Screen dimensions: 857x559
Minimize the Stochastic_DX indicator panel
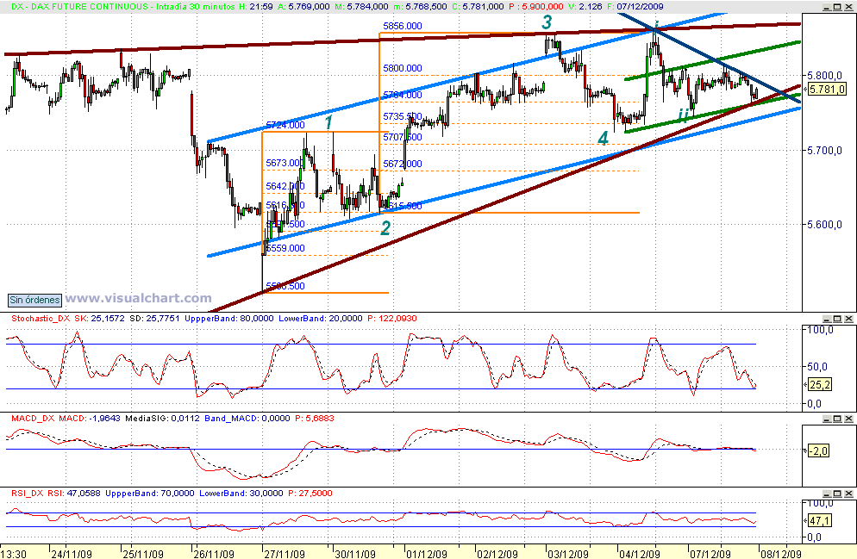[x=827, y=319]
